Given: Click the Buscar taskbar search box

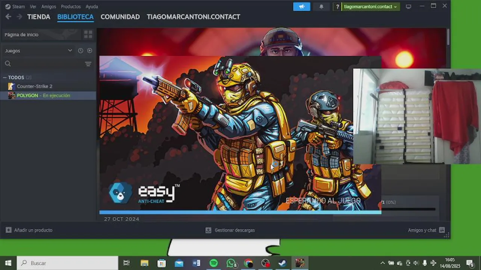Looking at the screenshot, I should [68, 263].
